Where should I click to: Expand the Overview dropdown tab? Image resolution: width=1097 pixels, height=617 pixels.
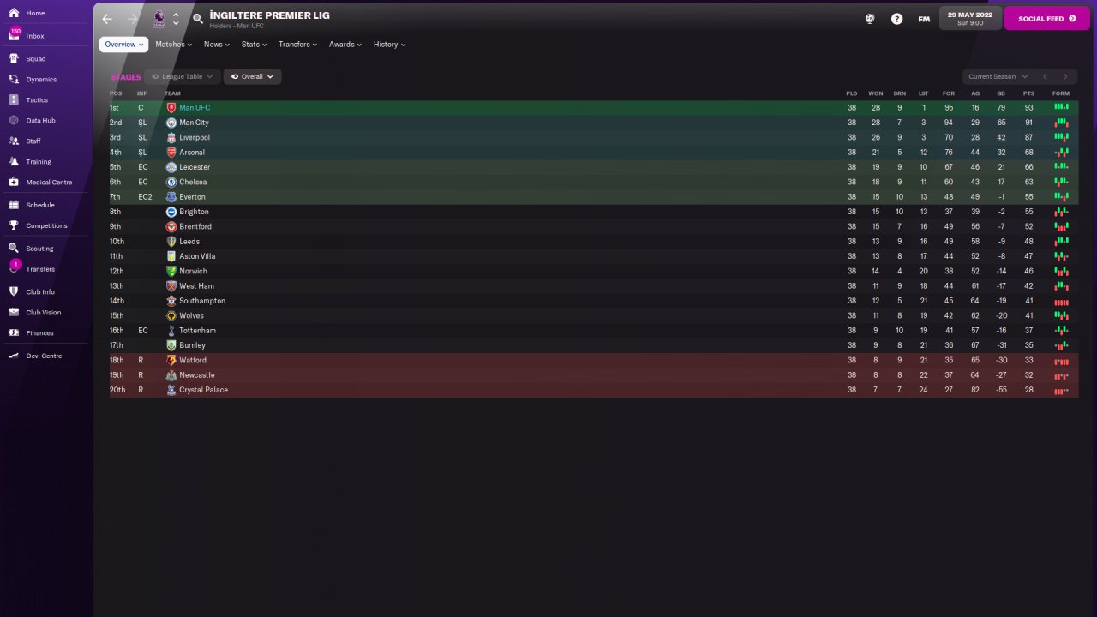pos(123,44)
